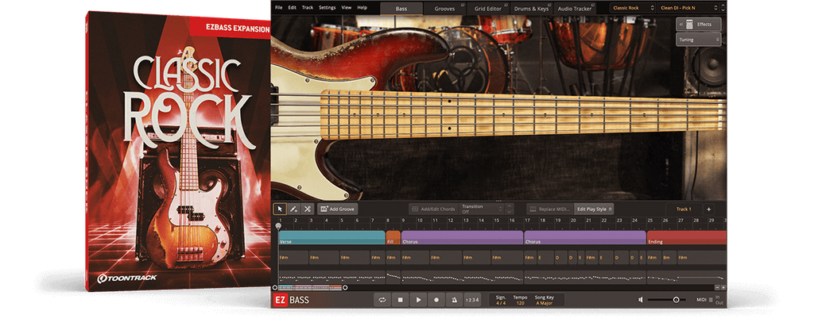
Task: Expand the Tuning panel
Action: (698, 40)
